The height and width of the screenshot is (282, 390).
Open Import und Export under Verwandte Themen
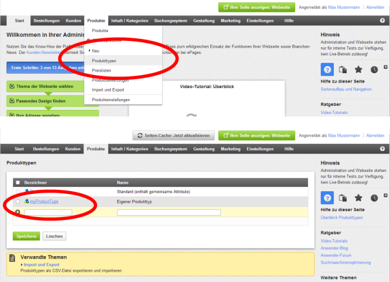coord(42,265)
